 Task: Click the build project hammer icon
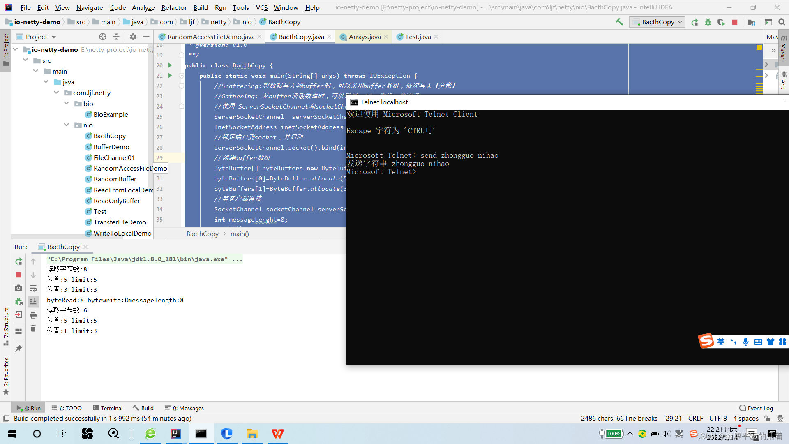coord(619,22)
